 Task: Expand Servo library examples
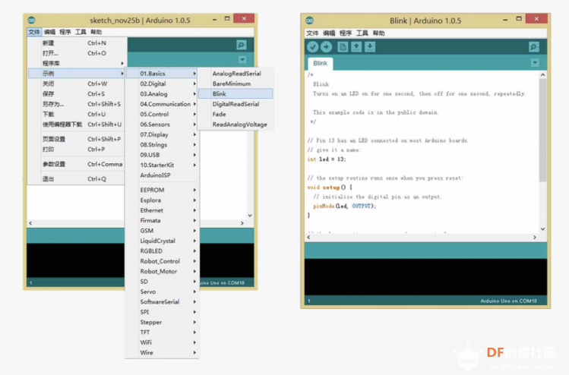coord(162,291)
